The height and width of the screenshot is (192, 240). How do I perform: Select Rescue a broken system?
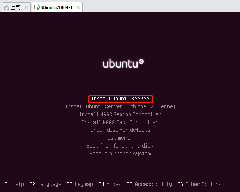click(x=120, y=154)
